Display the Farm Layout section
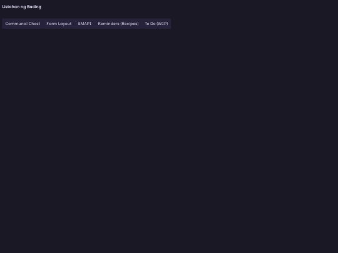Viewport: 338px width, 253px height. tap(59, 24)
